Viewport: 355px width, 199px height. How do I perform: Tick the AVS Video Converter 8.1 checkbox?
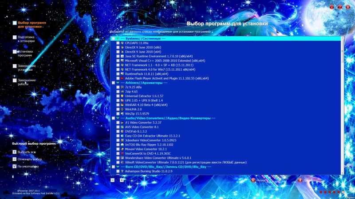pos(118,127)
